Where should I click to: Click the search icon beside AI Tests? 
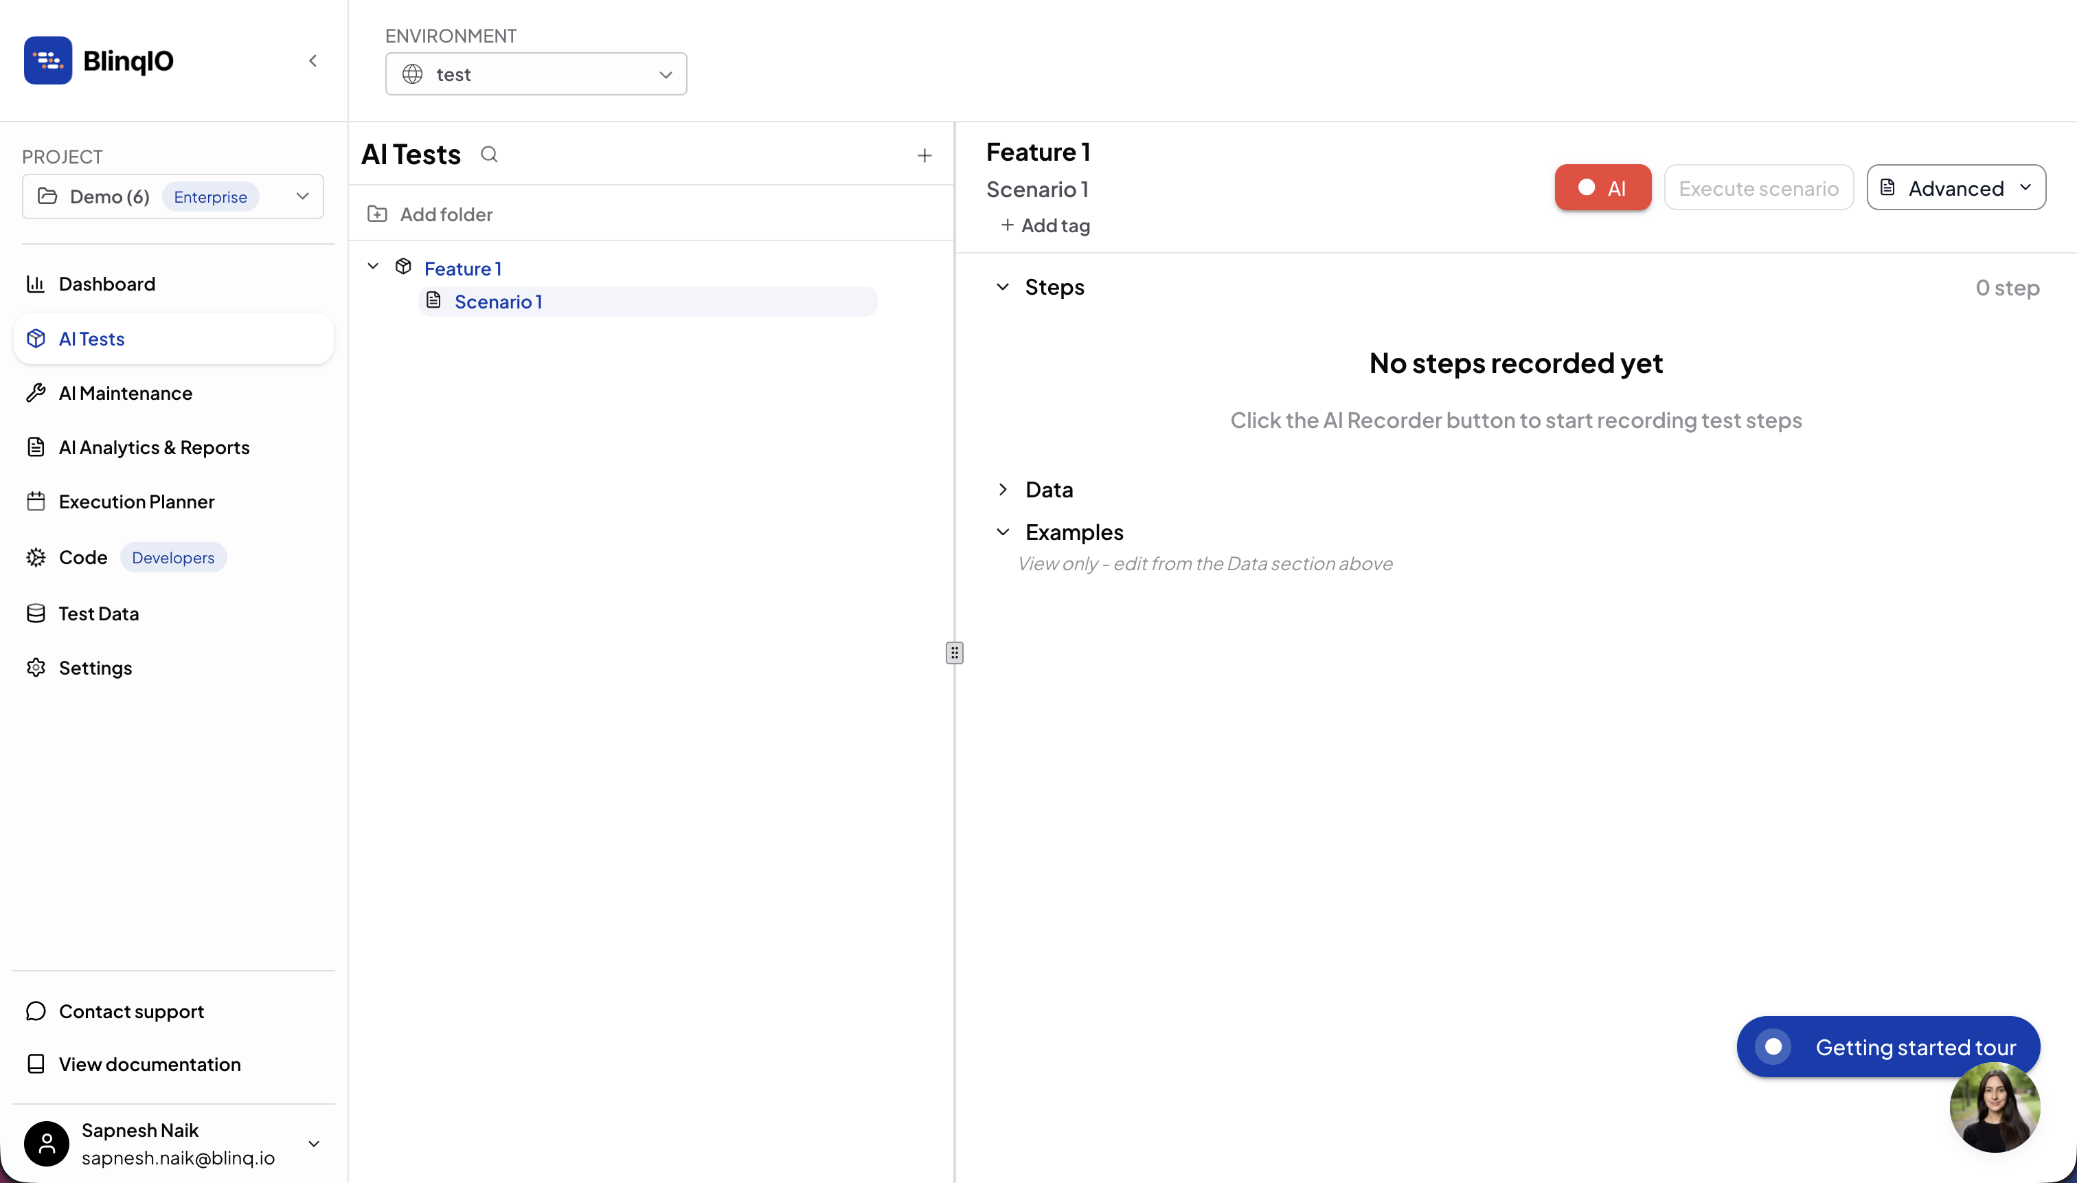pos(488,155)
